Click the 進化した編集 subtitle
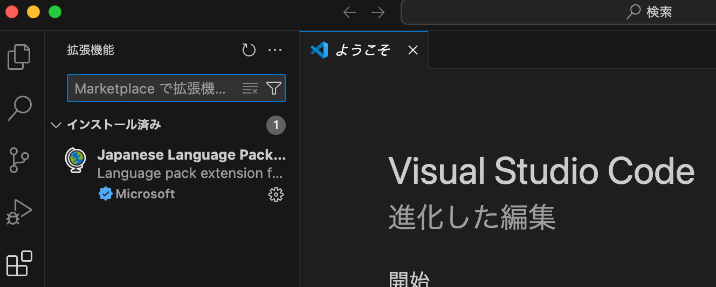The width and height of the screenshot is (716, 287). pyautogui.click(x=472, y=218)
